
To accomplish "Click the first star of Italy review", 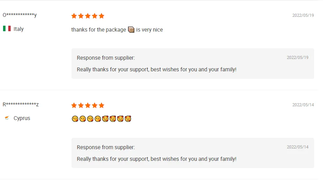I will (x=74, y=16).
